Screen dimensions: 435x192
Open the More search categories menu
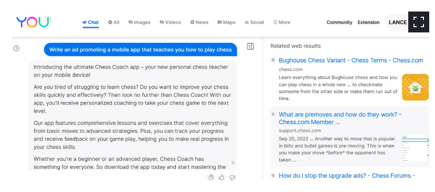(282, 22)
